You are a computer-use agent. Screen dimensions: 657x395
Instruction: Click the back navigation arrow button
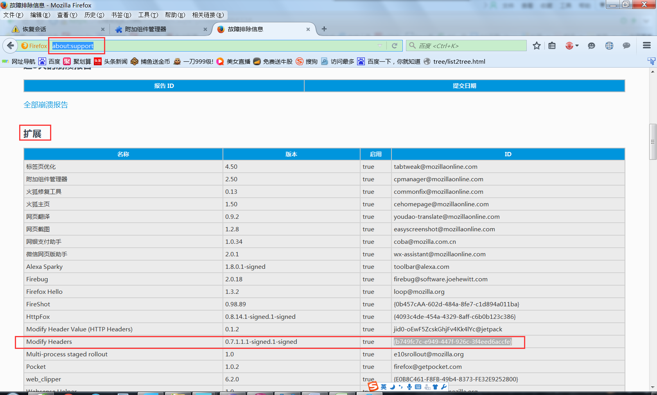[x=11, y=46]
